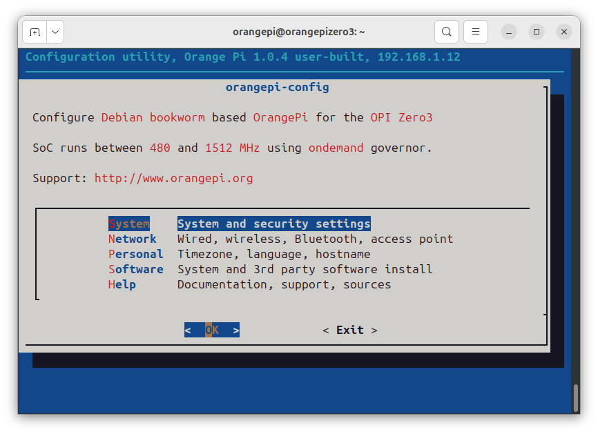Click the 'OPI Zero3' board name

(402, 117)
